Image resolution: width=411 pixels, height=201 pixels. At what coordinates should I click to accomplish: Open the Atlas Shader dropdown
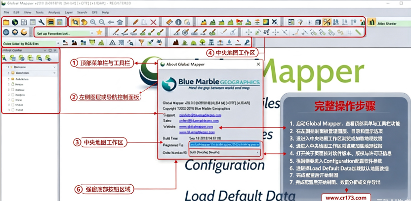[393, 24]
